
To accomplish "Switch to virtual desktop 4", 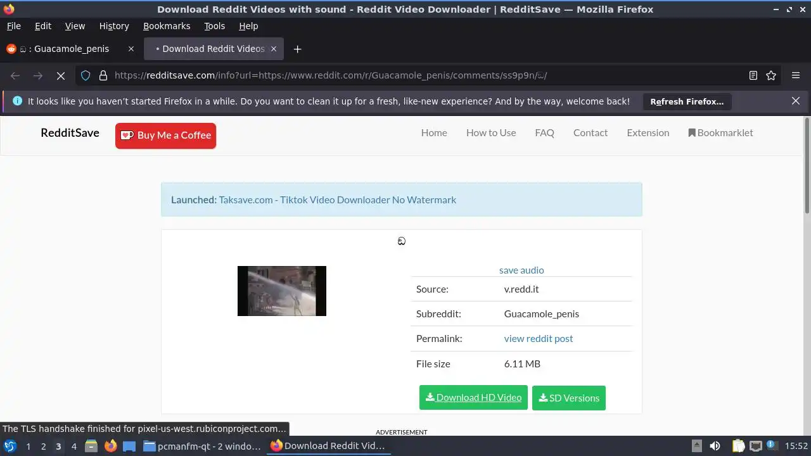I will (73, 446).
